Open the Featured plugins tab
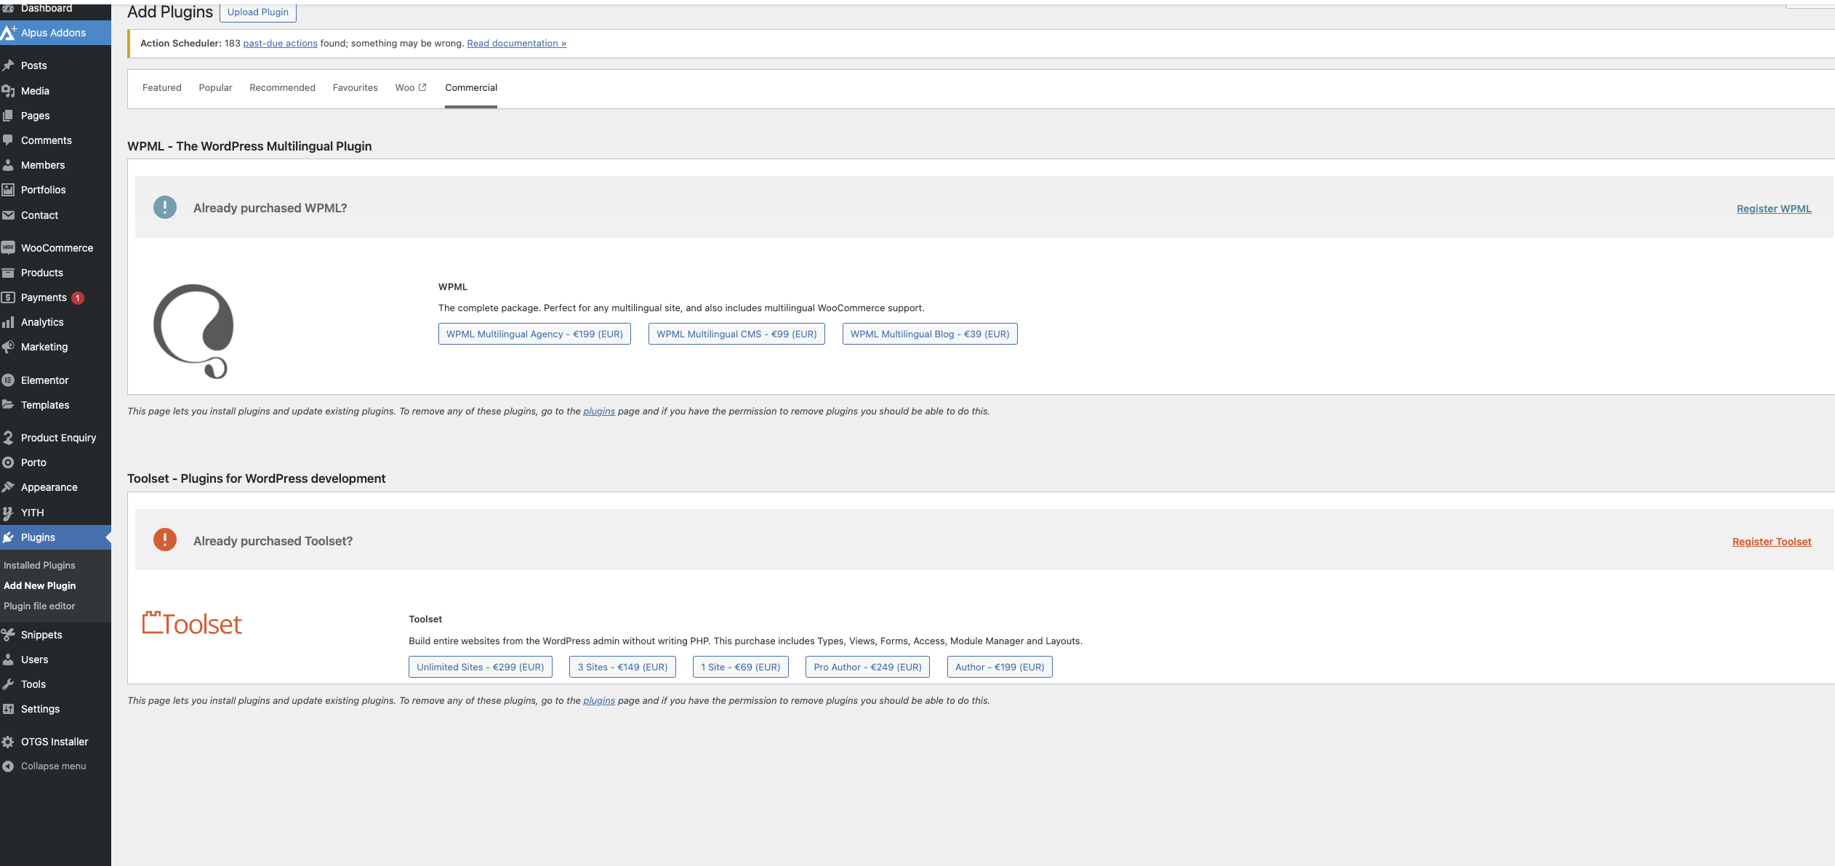Viewport: 1835px width, 866px height. [162, 88]
